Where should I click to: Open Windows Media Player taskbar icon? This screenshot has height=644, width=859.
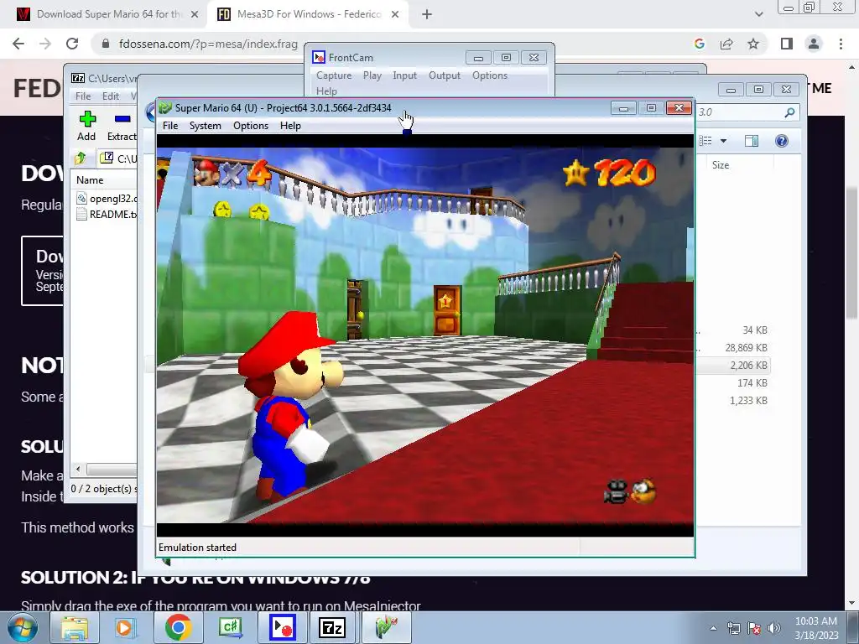coord(126,627)
